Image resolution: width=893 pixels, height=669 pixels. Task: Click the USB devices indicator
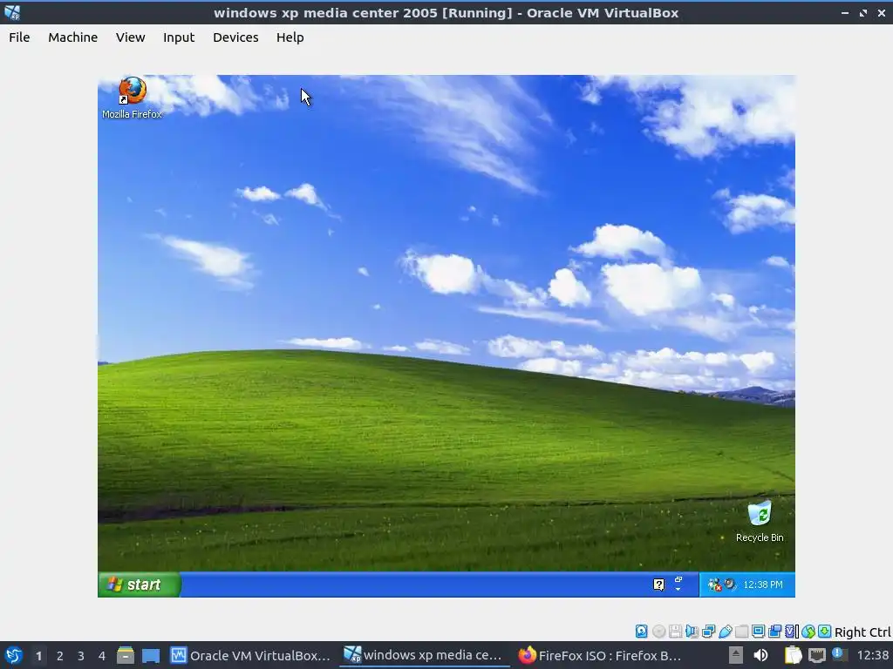(725, 631)
